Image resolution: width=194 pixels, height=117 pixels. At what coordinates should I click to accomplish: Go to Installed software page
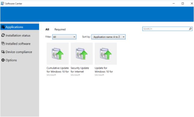pyautogui.click(x=18, y=44)
